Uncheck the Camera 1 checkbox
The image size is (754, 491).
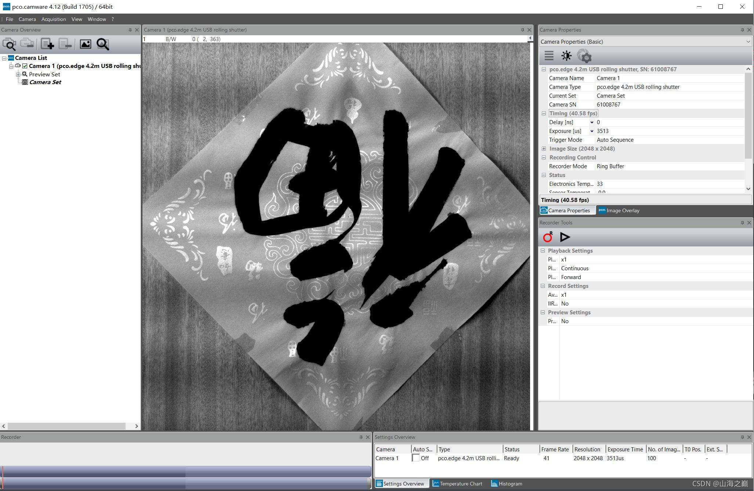click(x=25, y=66)
